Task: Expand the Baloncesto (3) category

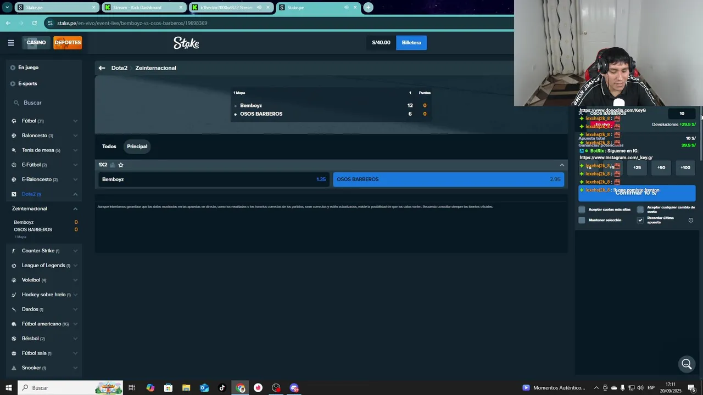Action: pos(75,136)
